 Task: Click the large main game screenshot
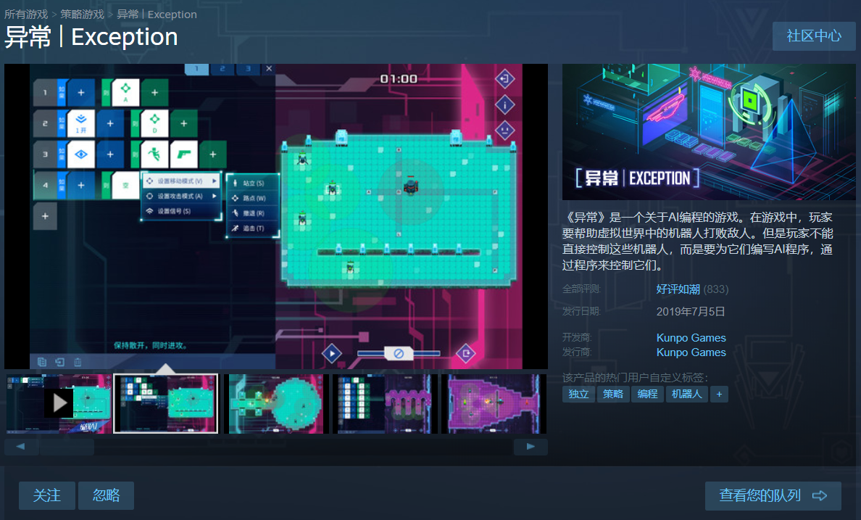click(276, 216)
